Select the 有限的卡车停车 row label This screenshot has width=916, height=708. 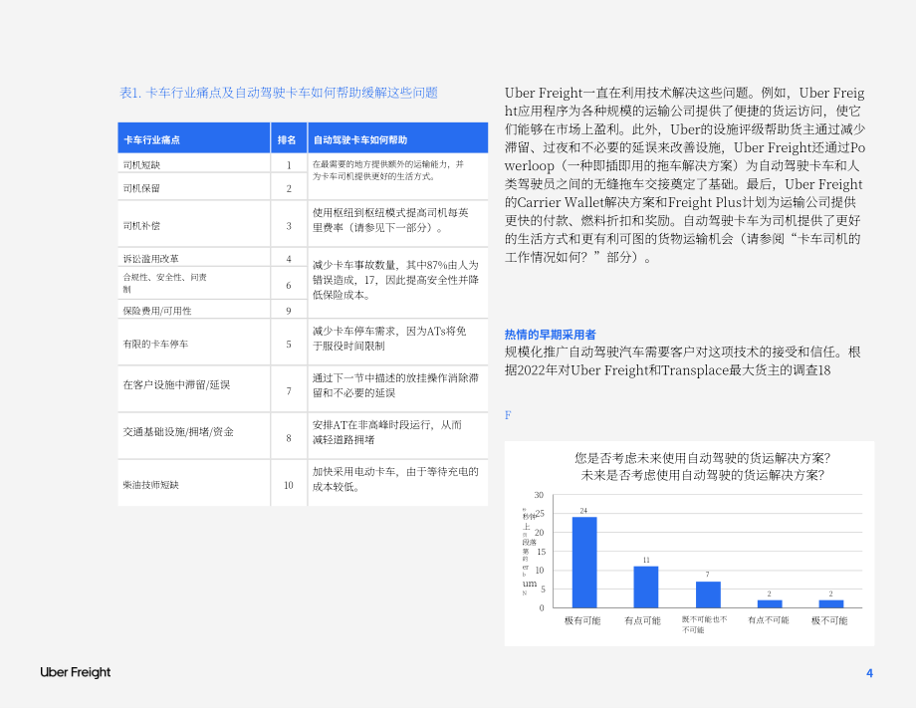[155, 345]
